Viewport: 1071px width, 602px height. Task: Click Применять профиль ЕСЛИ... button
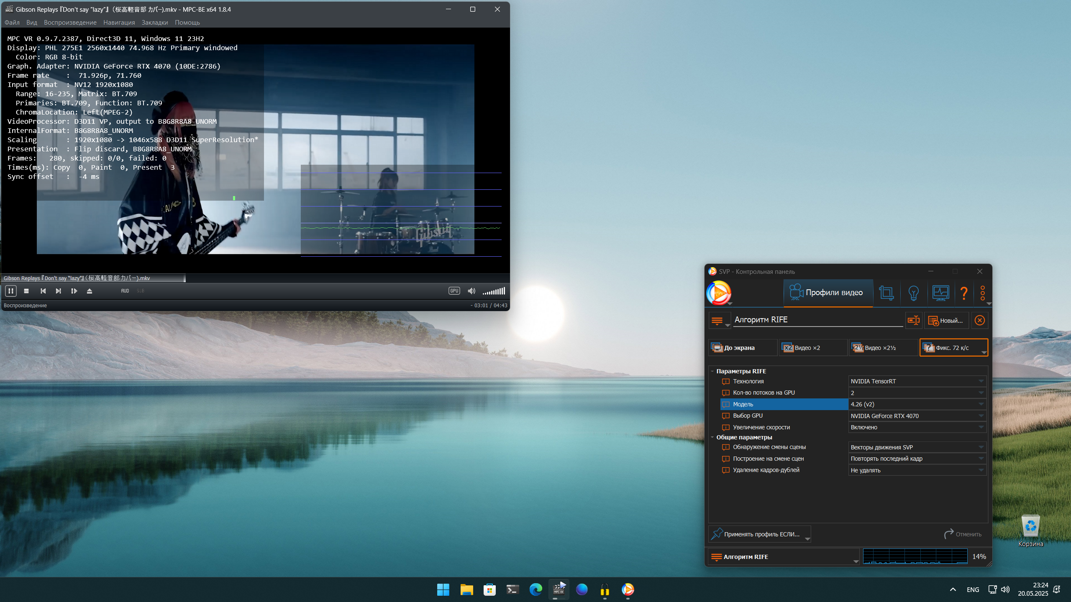[759, 534]
